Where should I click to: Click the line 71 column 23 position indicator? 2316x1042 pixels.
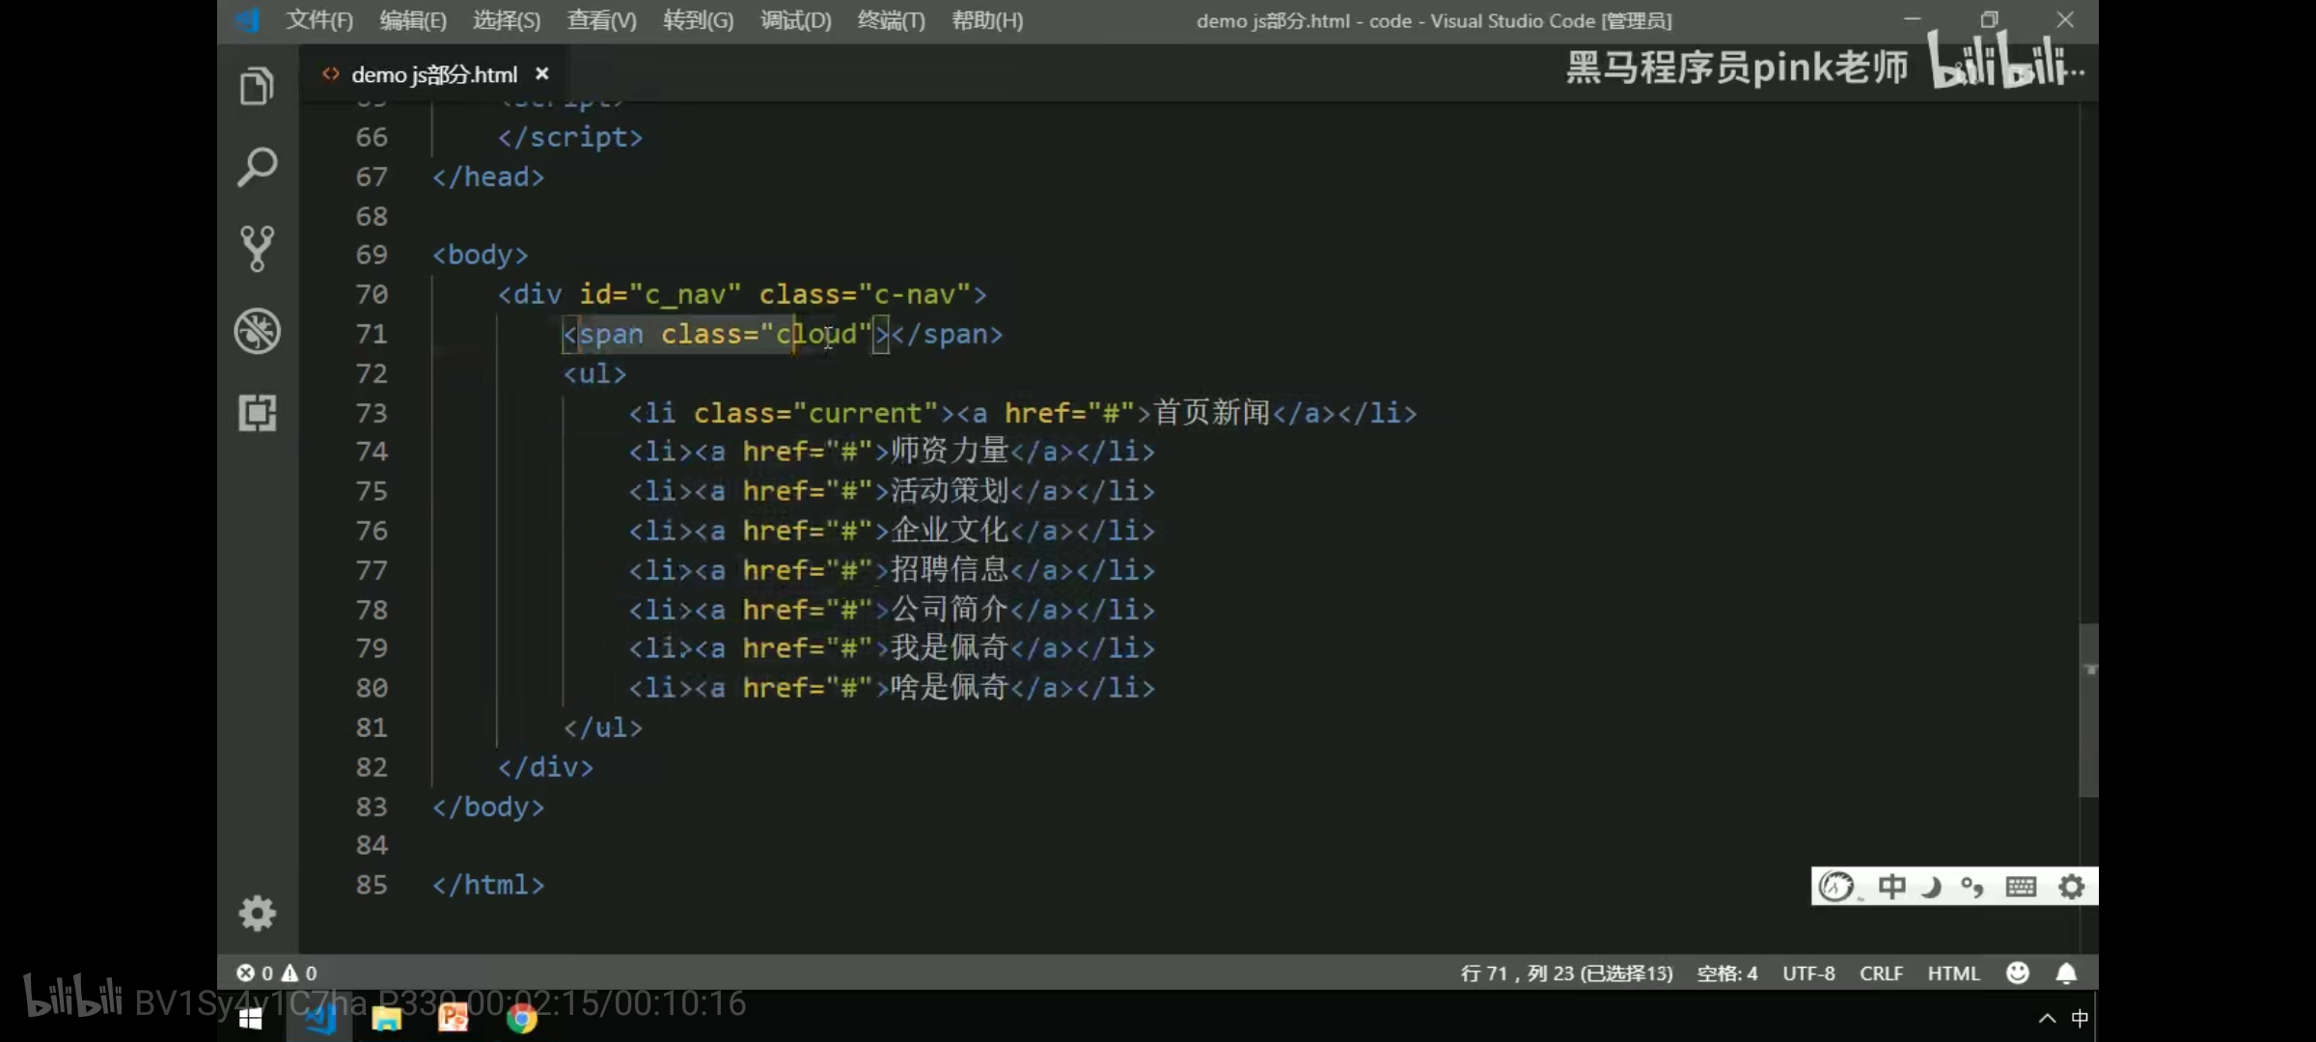tap(1566, 973)
